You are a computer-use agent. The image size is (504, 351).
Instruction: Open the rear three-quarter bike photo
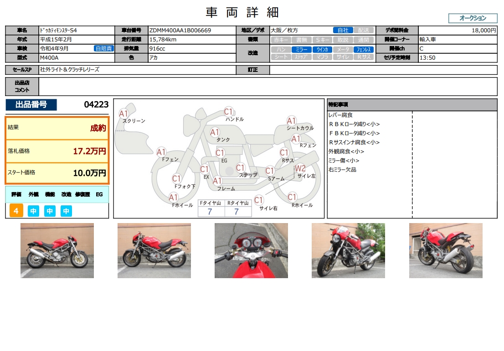click(446, 250)
